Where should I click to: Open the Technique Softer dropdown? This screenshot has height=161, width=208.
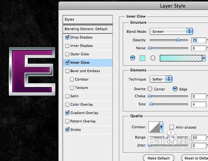[161, 79]
